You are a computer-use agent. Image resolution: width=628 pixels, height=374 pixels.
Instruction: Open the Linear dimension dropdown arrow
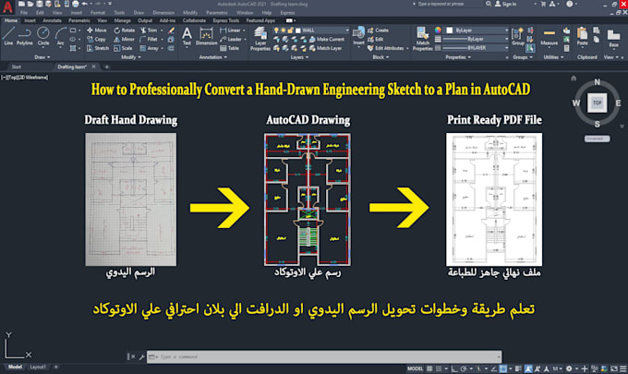(x=244, y=30)
